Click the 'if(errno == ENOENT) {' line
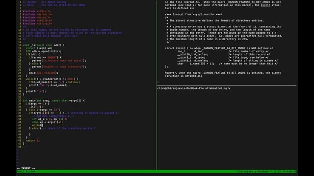This screenshot has height=176, width=314. click(45, 58)
